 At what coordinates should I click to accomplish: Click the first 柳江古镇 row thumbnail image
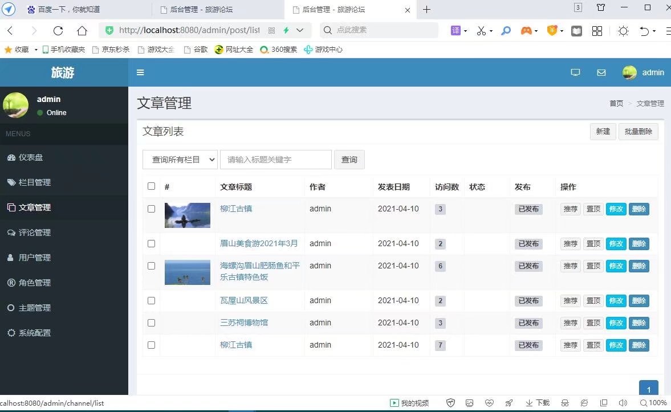point(188,215)
